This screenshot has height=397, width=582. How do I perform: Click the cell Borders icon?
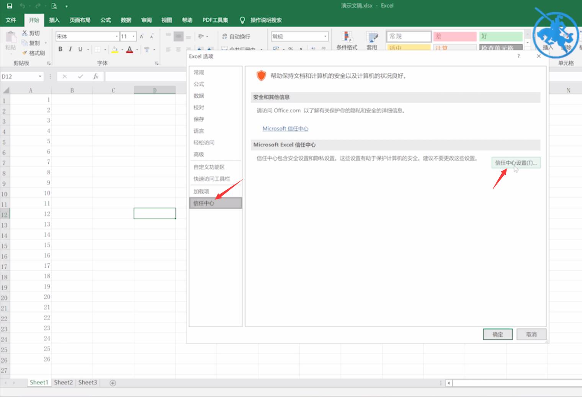pos(97,49)
